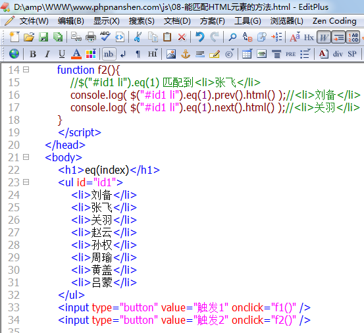The width and height of the screenshot is (364, 333).
Task: Insert the div tag button
Action: point(338,54)
